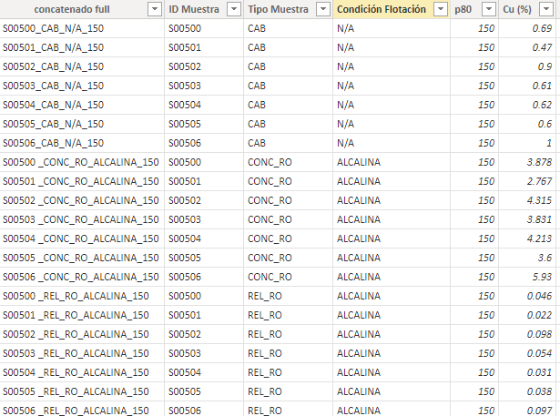Click Cu value 4.213

click(527, 238)
